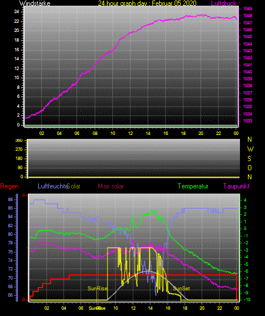Click pressure axis value 1040
Screen dimensions: 265x316
click(247, 72)
